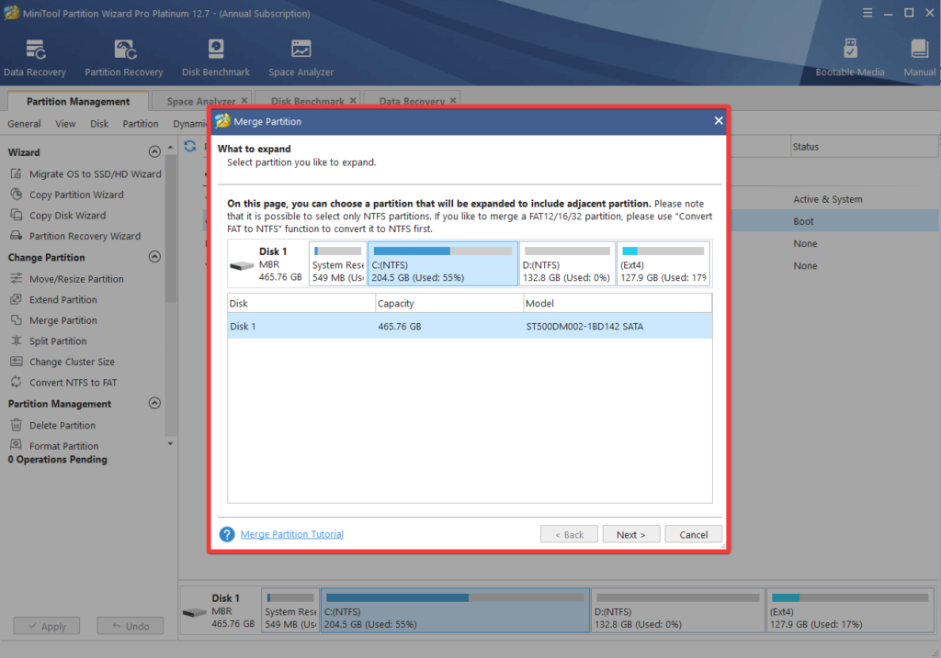Image resolution: width=941 pixels, height=658 pixels.
Task: Select Disk 1 row in dialog table
Action: [x=470, y=326]
